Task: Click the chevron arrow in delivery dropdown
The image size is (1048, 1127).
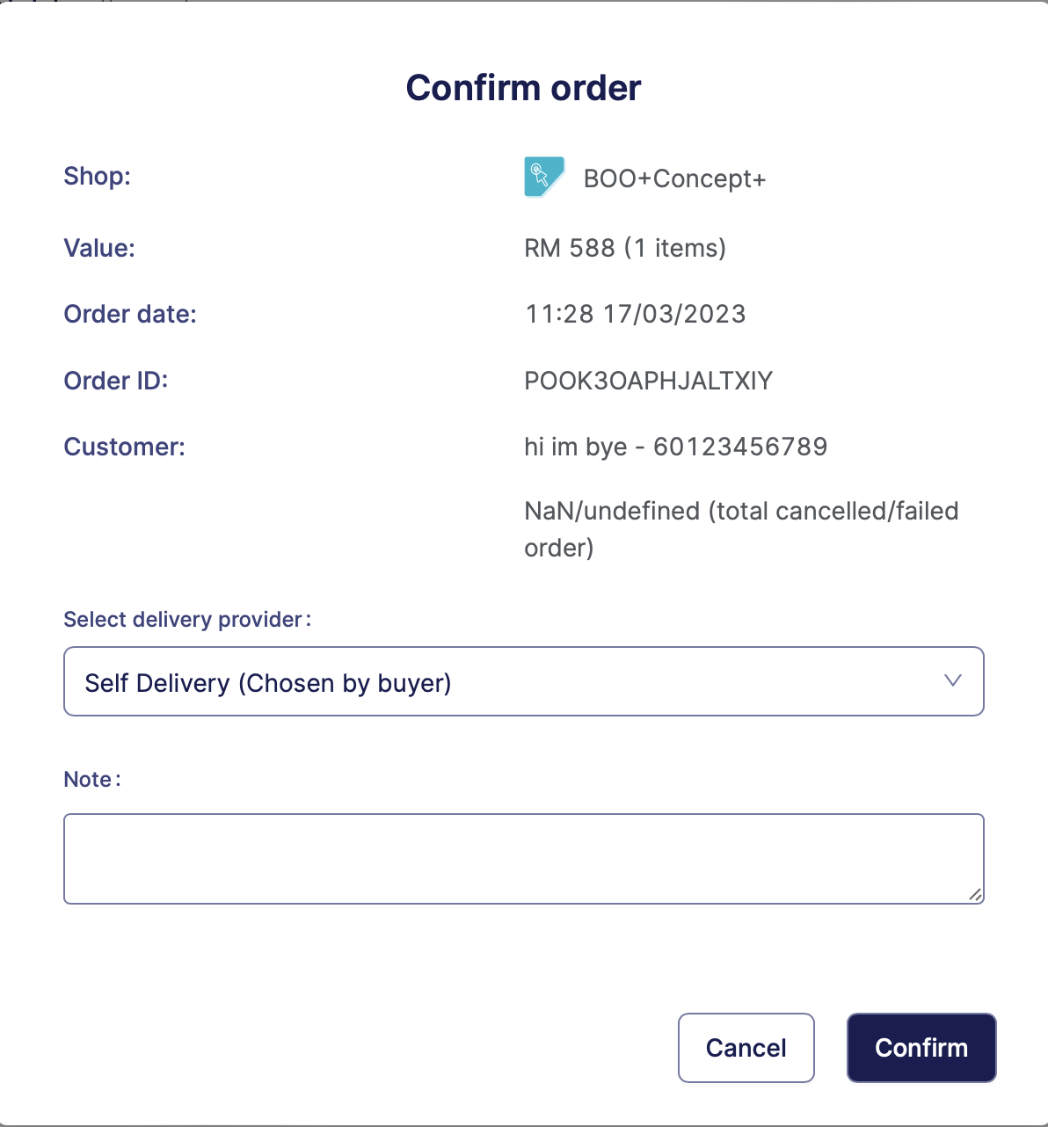Action: pos(952,680)
